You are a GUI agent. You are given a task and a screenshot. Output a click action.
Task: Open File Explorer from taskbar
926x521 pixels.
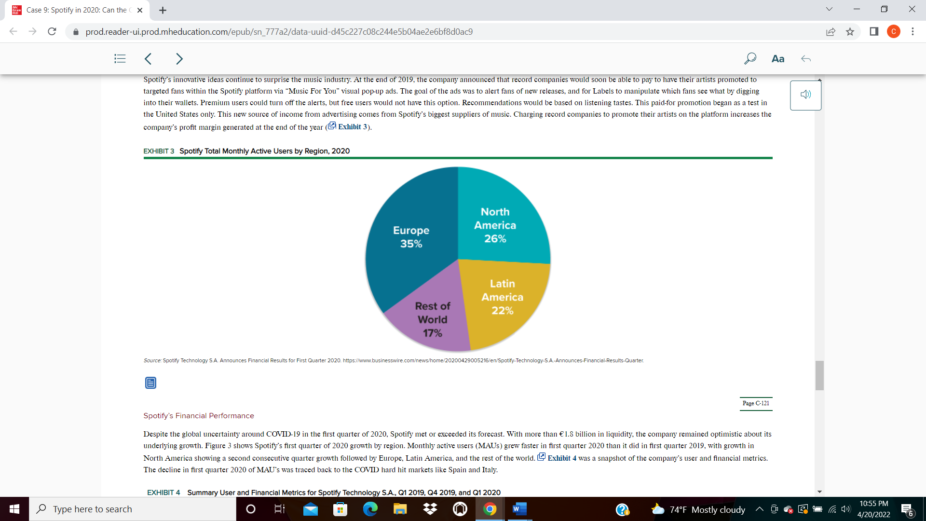click(400, 509)
